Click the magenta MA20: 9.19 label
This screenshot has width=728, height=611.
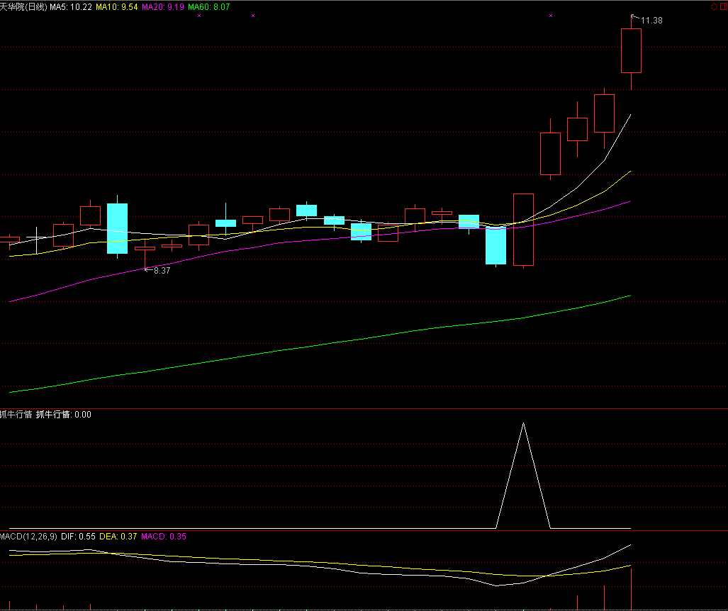point(162,7)
